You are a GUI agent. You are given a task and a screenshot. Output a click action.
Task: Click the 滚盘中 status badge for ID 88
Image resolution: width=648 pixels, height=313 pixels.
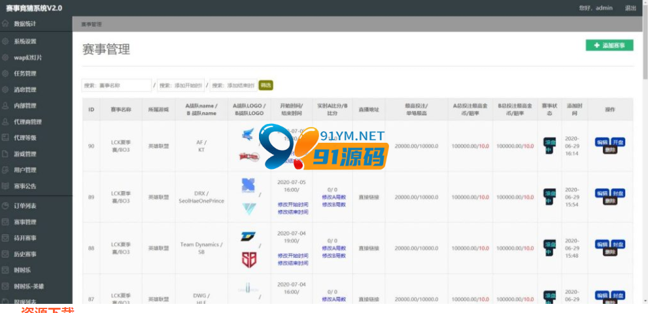point(549,248)
